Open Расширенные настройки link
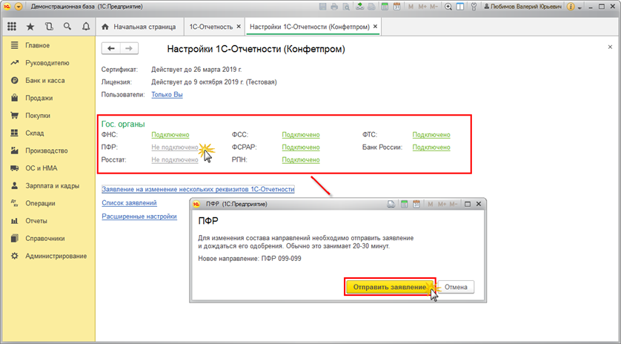 139,216
